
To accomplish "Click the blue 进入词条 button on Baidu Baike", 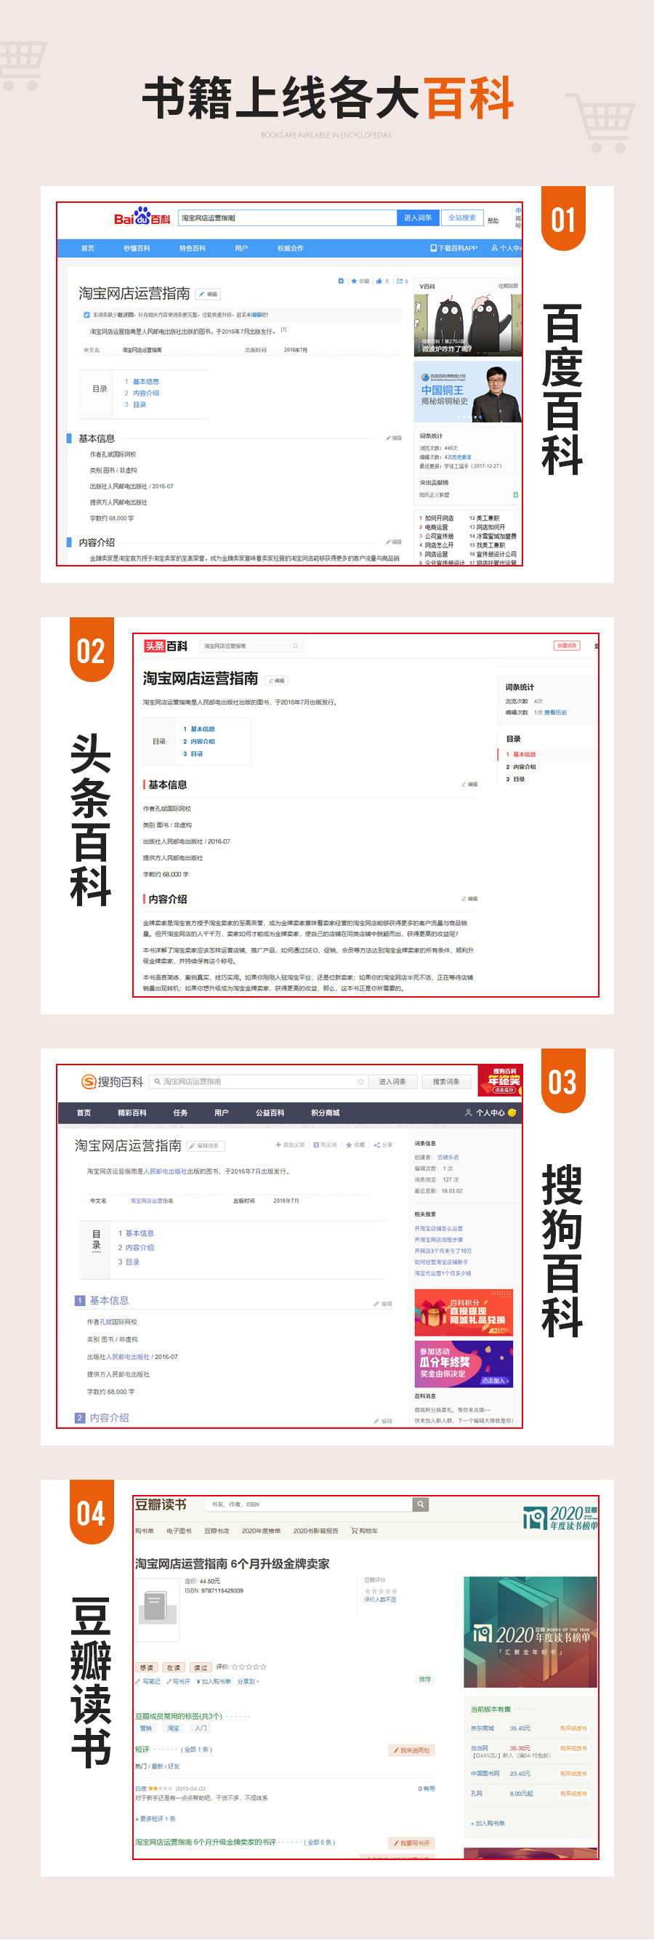I will 417,218.
